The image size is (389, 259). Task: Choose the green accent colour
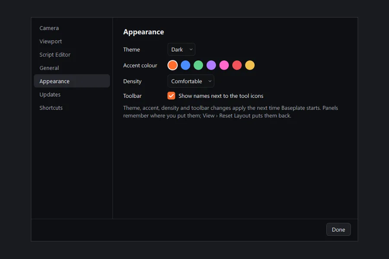pos(198,65)
